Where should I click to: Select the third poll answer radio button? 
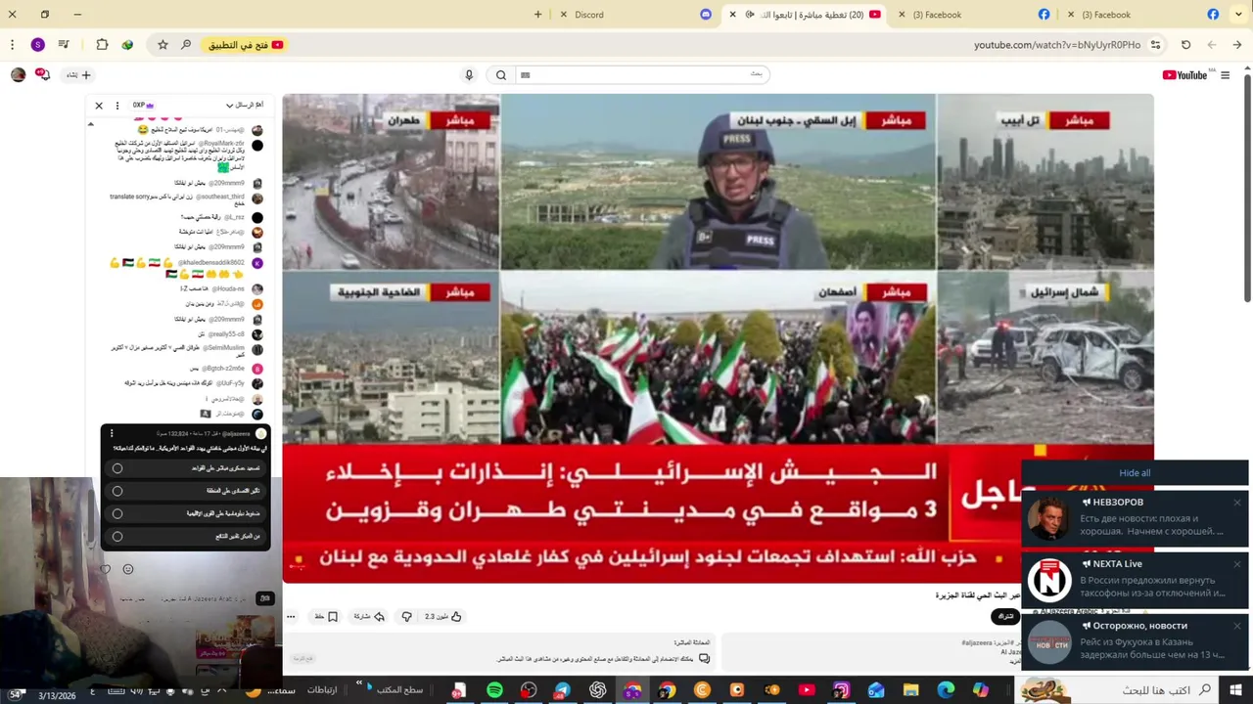pyautogui.click(x=117, y=513)
